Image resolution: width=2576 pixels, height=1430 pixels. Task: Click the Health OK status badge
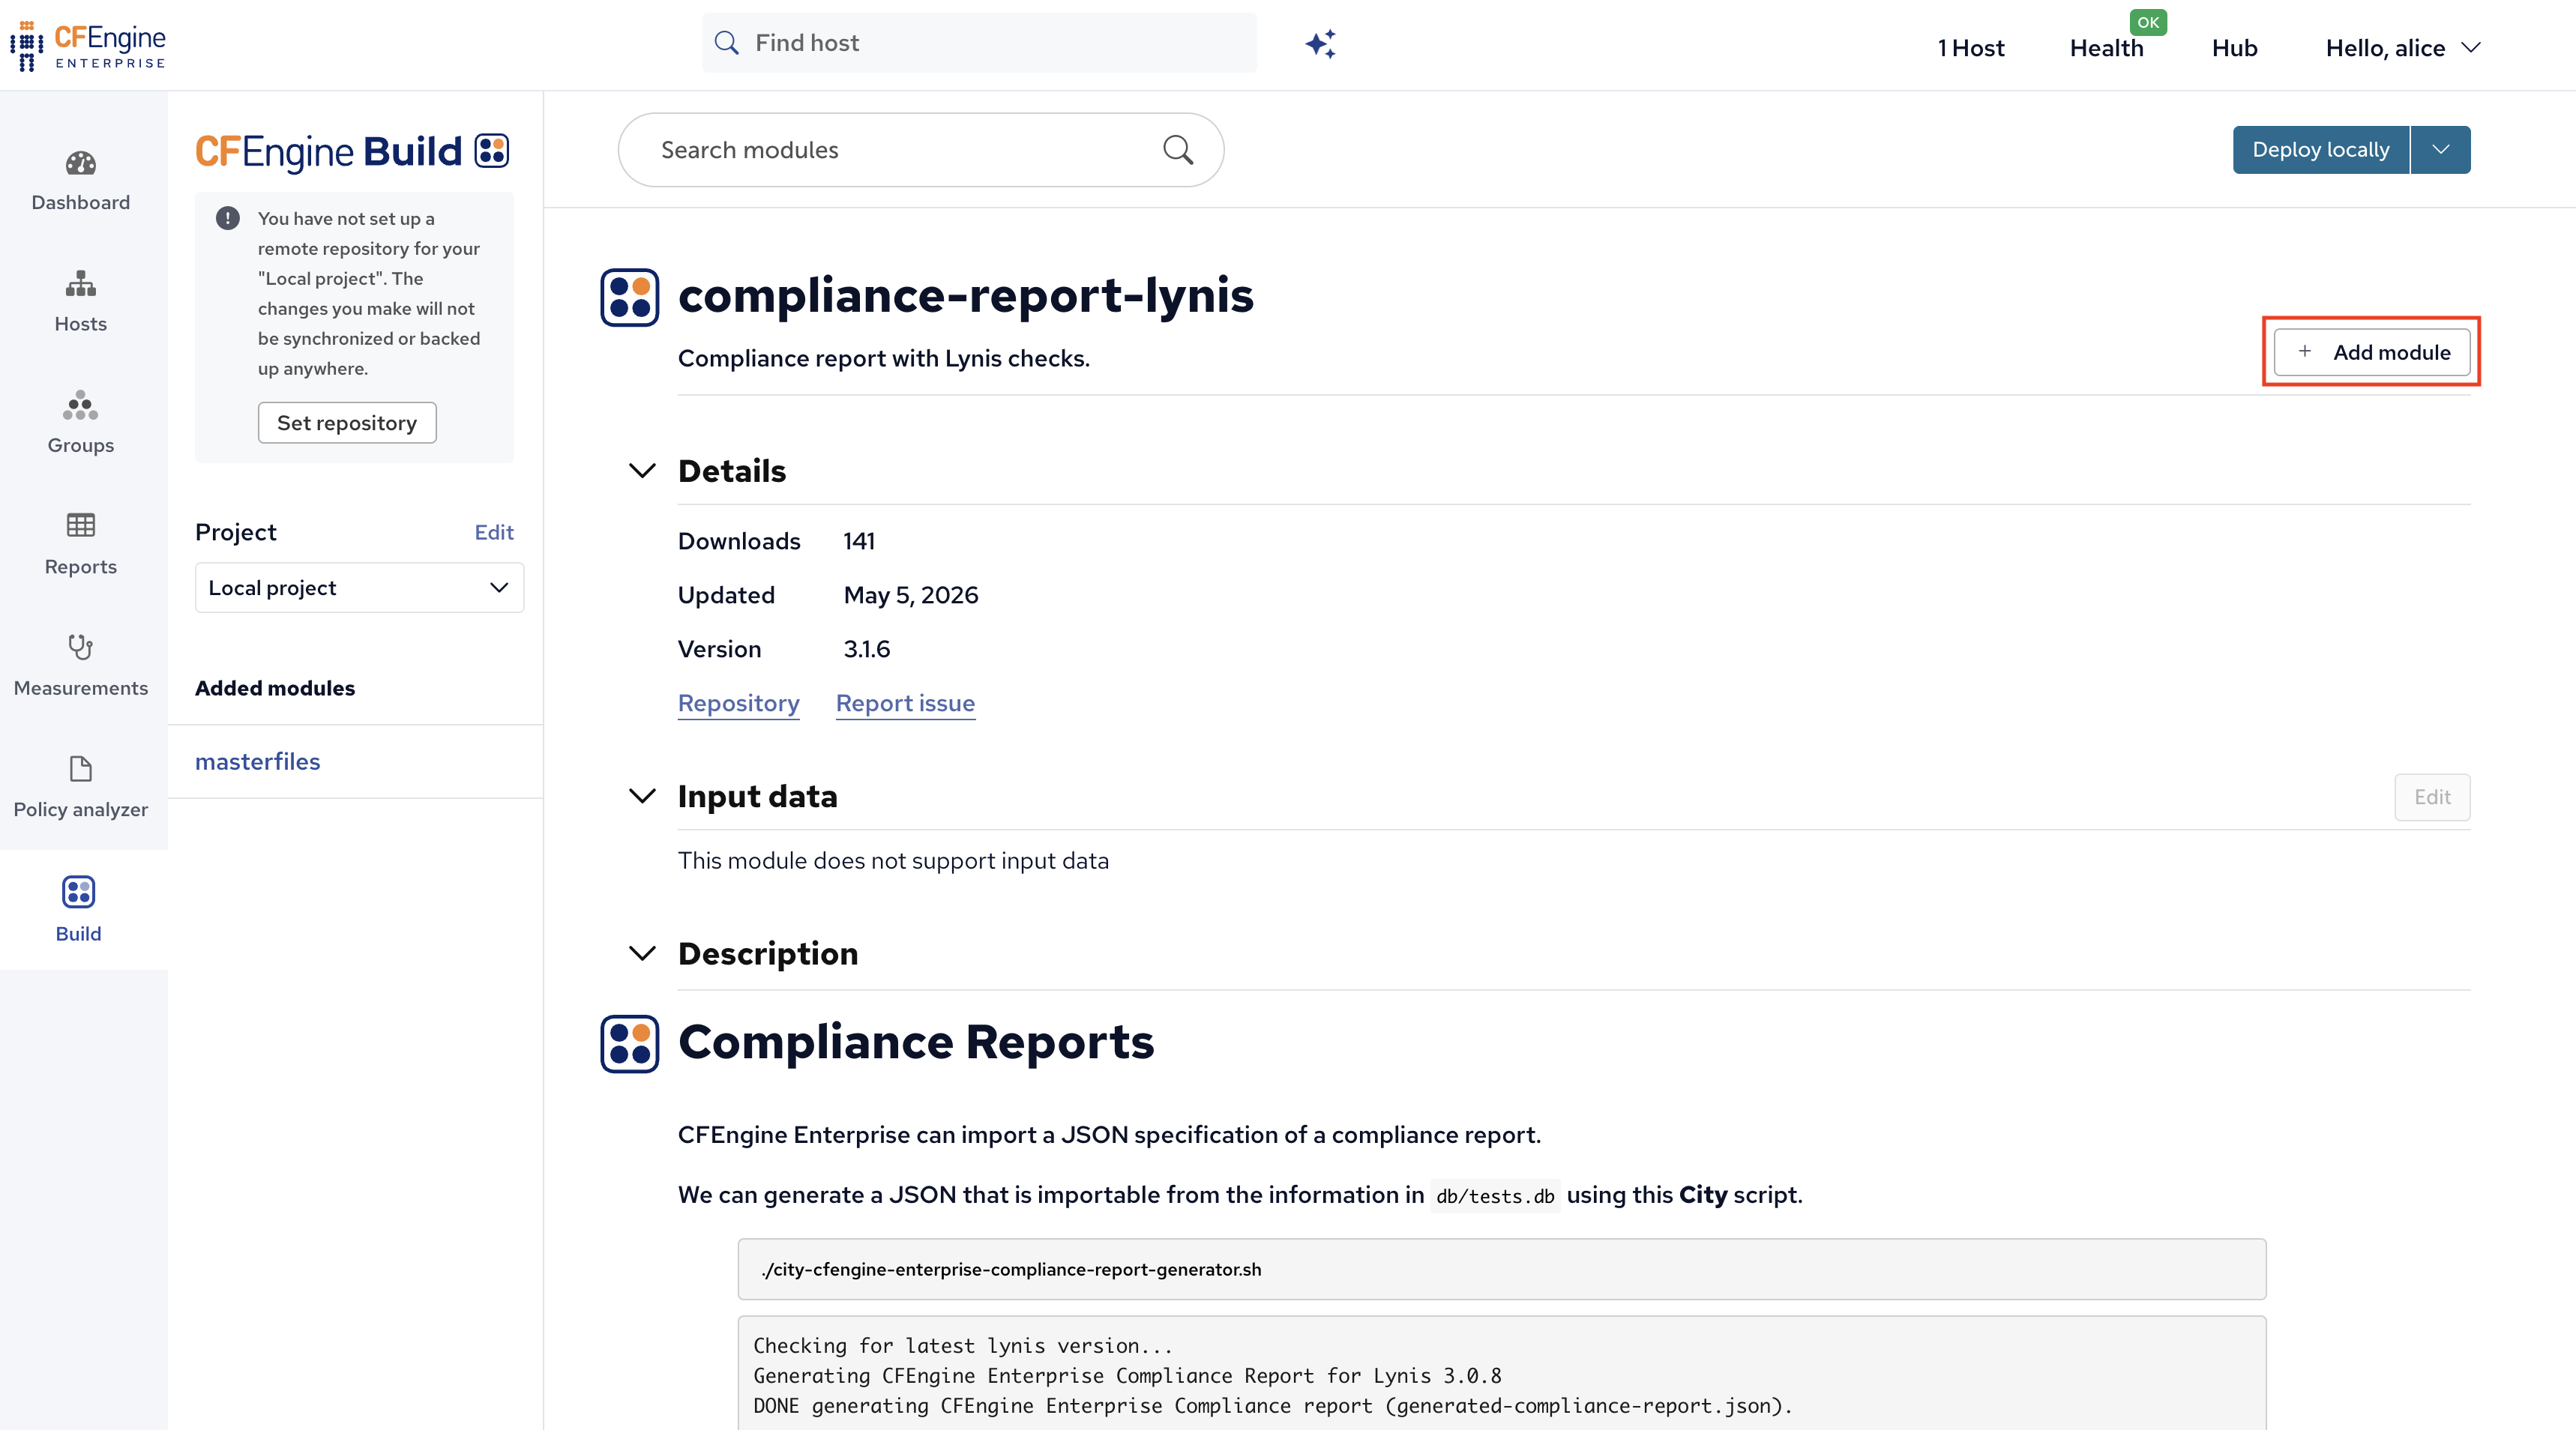click(2148, 22)
